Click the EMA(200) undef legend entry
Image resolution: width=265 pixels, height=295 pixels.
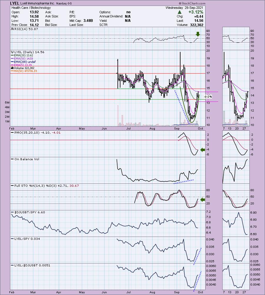[x=25, y=62]
